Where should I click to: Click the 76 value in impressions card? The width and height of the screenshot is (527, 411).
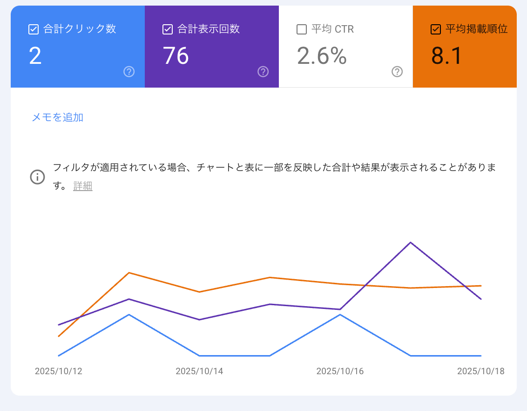pos(176,56)
